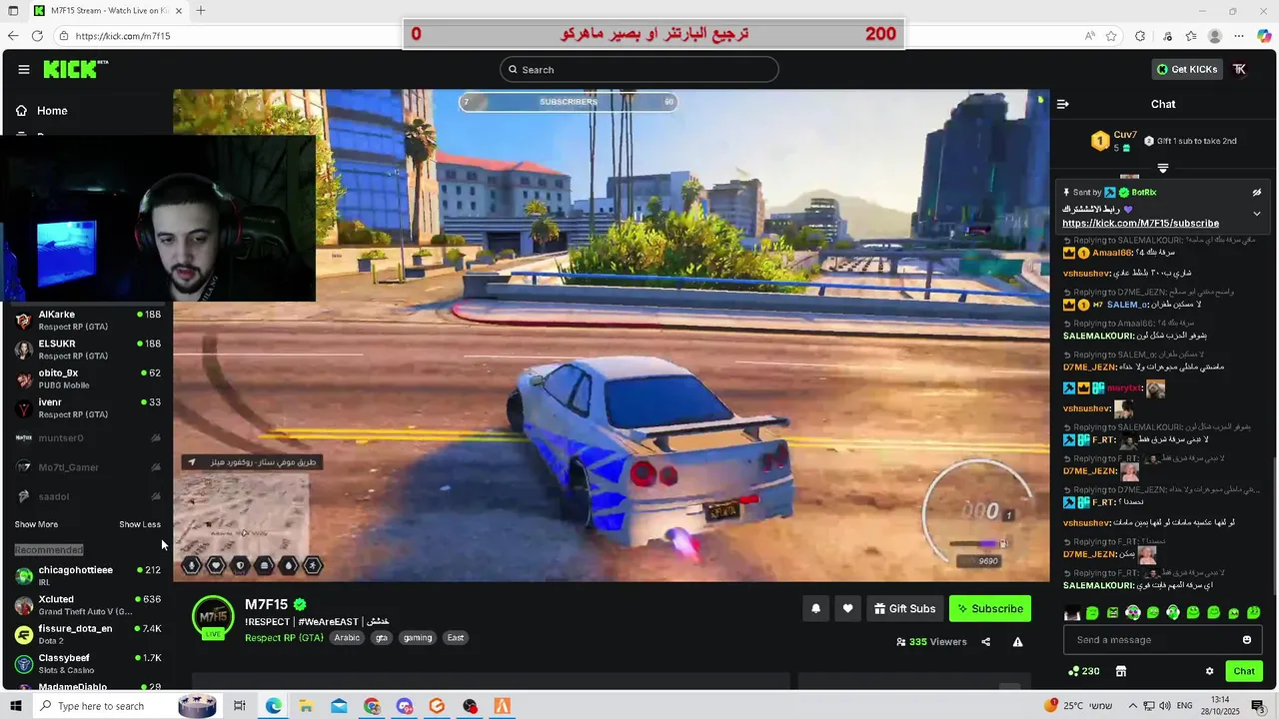Screen dimensions: 1279x719
Task: Open obito_9x channel in sidebar
Action: tap(88, 378)
